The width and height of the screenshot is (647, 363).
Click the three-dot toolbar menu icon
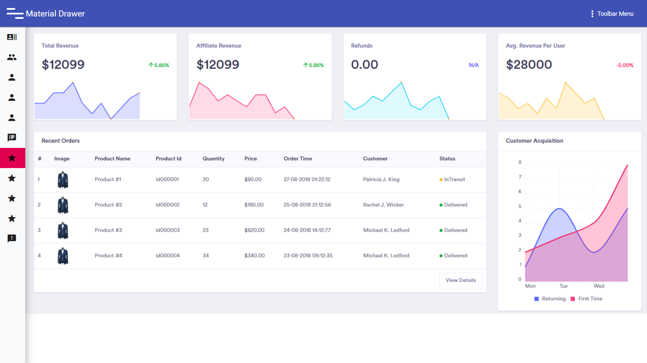pyautogui.click(x=592, y=14)
